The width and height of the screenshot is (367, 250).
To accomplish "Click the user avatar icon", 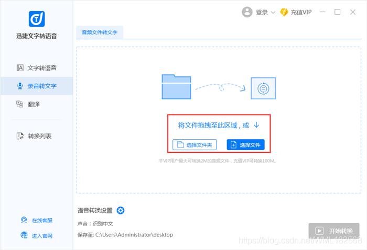I will (x=247, y=12).
